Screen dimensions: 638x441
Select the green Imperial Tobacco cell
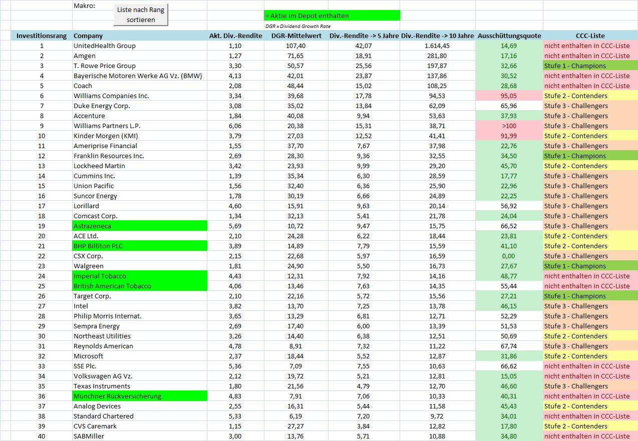140,276
